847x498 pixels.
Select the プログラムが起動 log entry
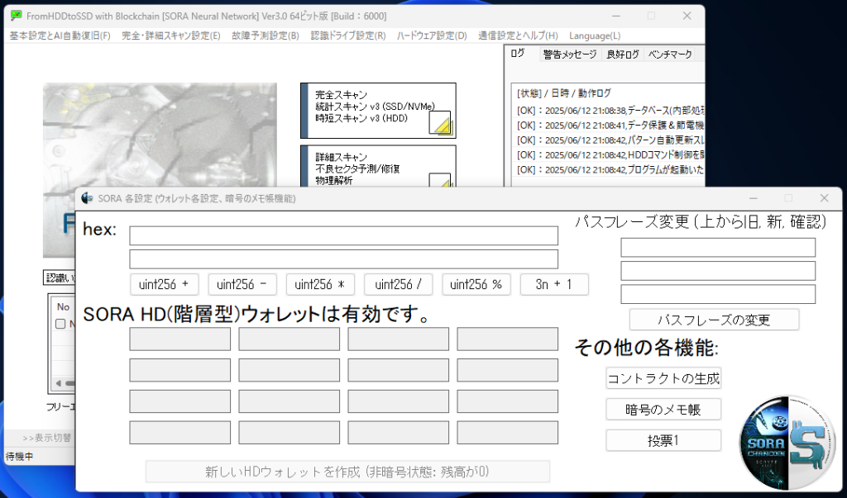[x=610, y=170]
